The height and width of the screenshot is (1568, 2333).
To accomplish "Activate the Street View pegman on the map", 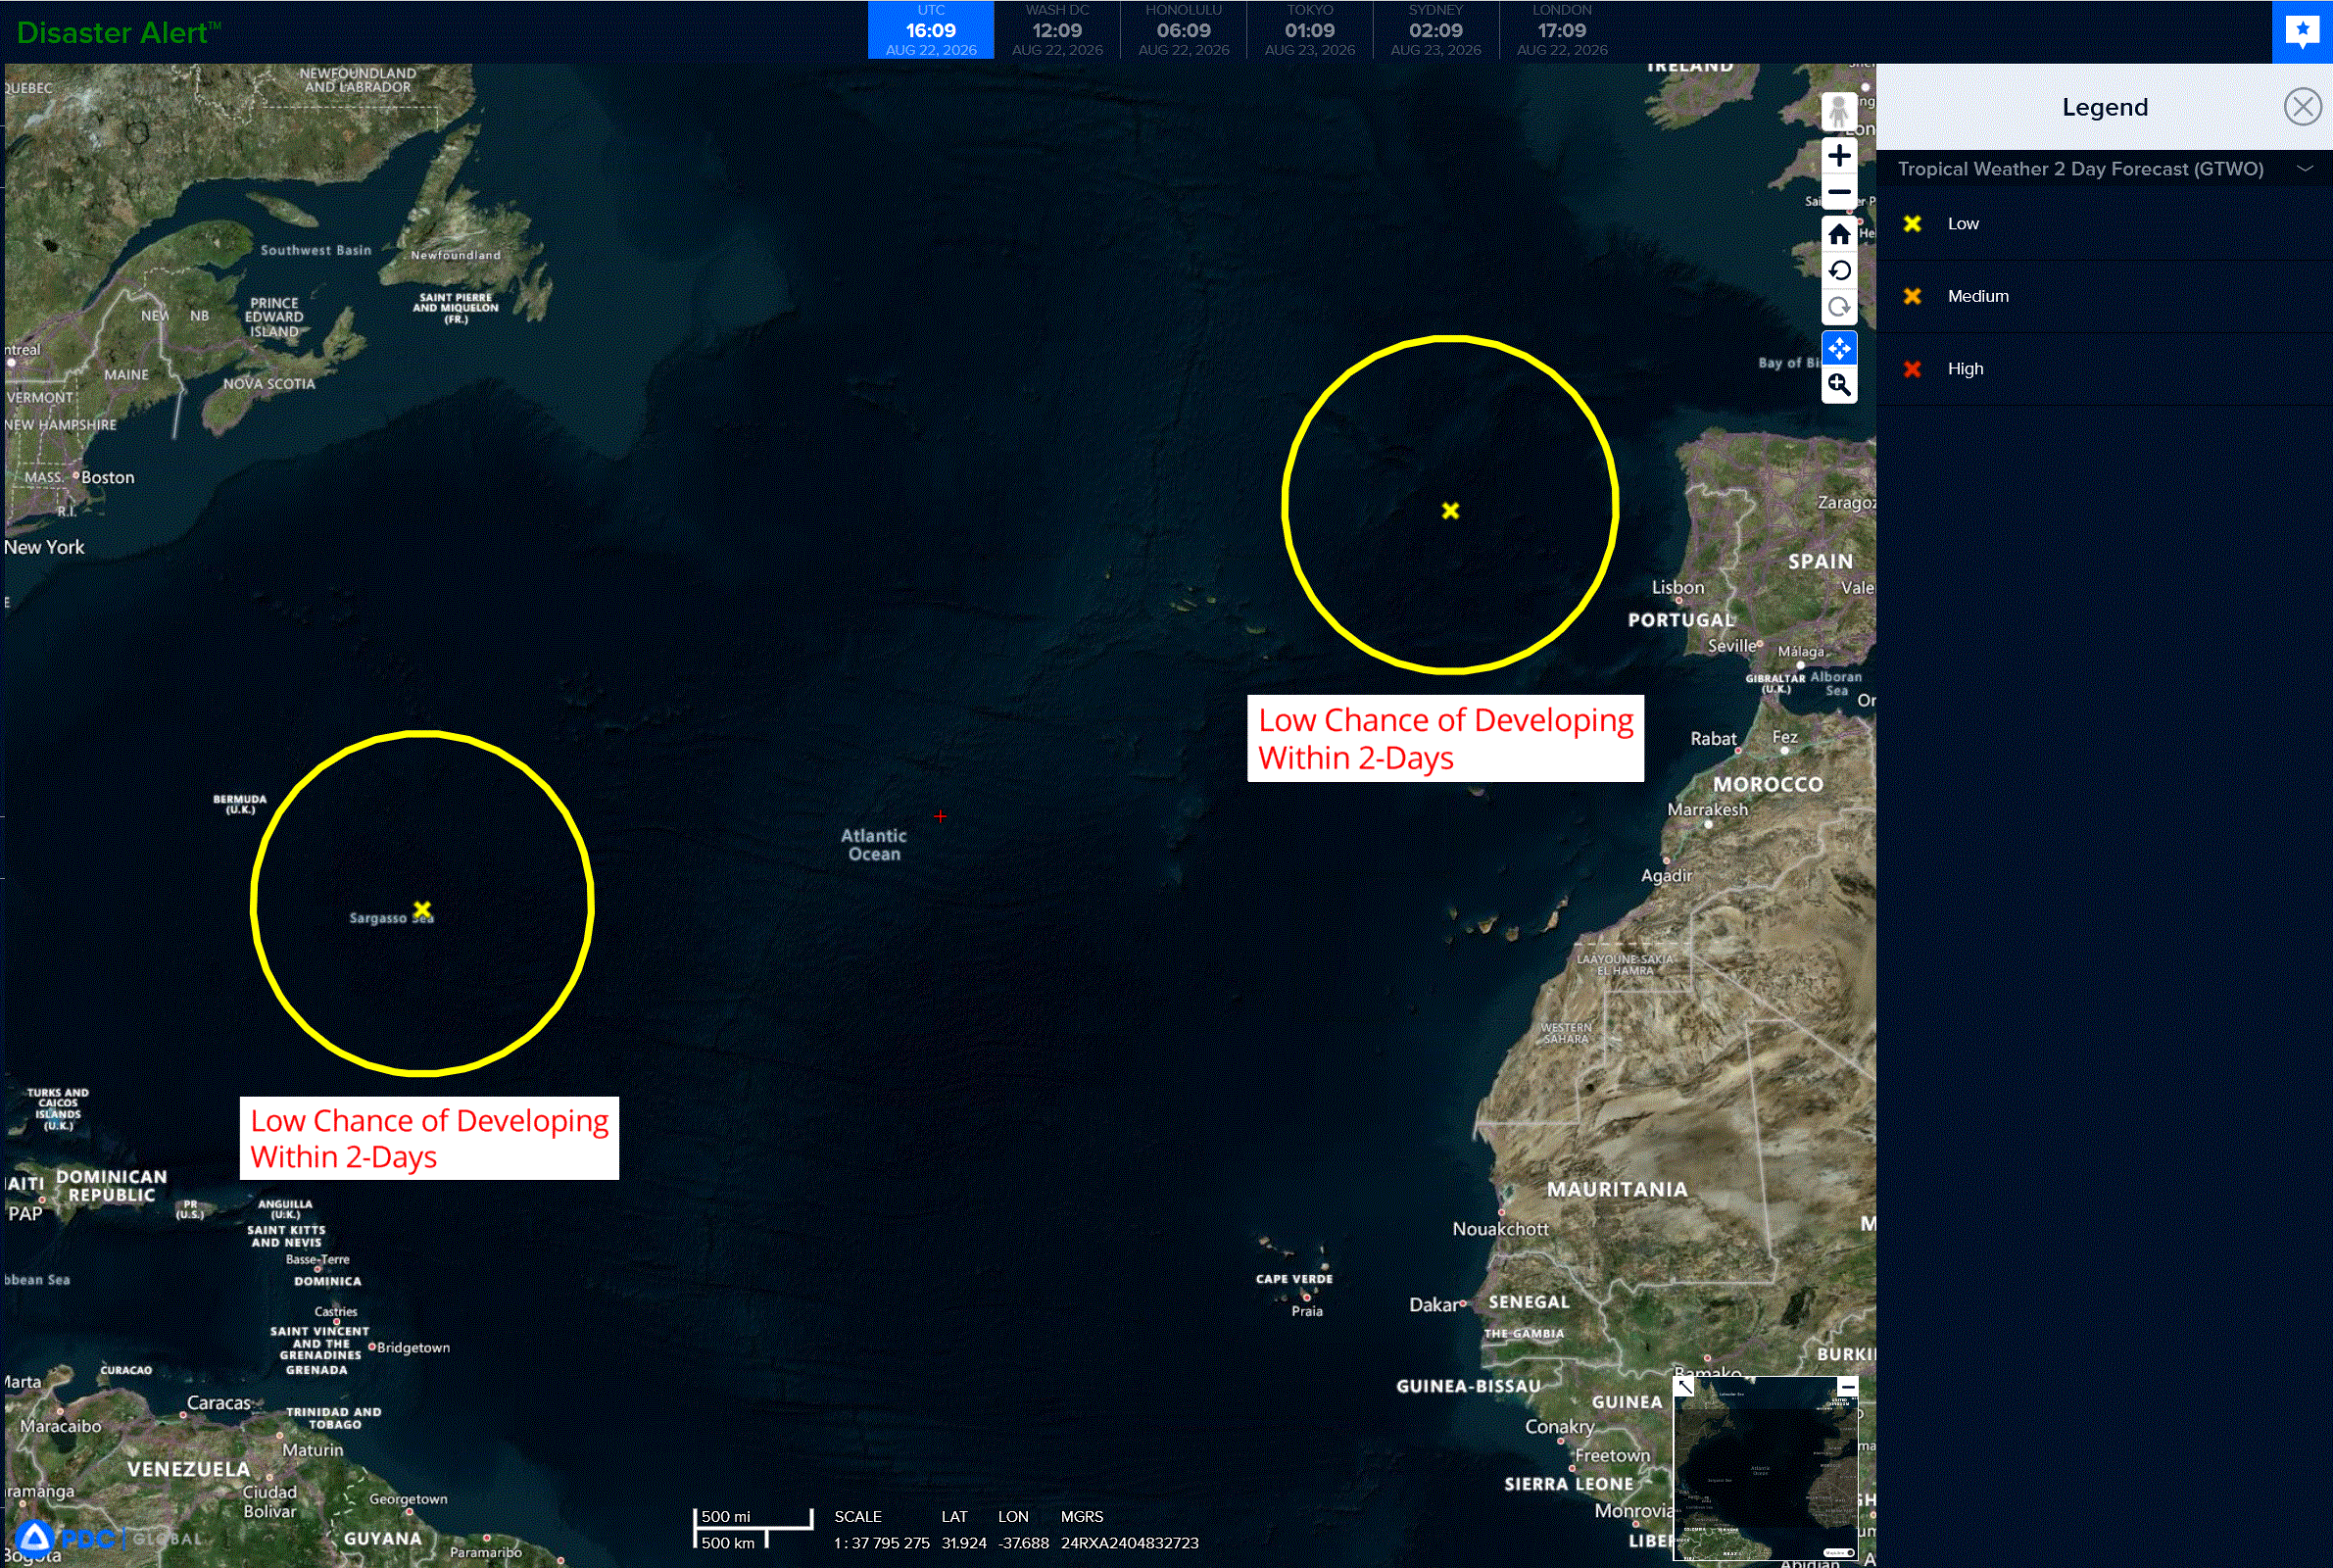I will (x=1839, y=112).
